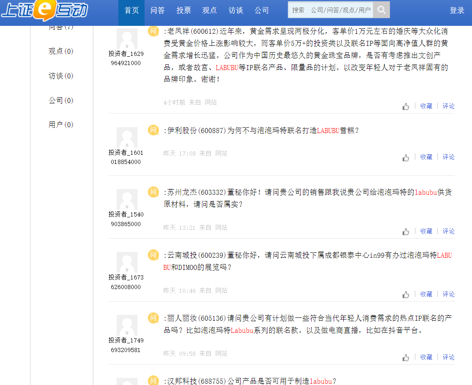Click 评论 on the 云南城投 question
The image size is (472, 385).
449,294
